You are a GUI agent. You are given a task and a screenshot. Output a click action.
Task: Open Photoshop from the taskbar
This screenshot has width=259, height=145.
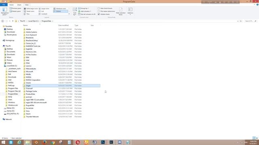(103, 142)
